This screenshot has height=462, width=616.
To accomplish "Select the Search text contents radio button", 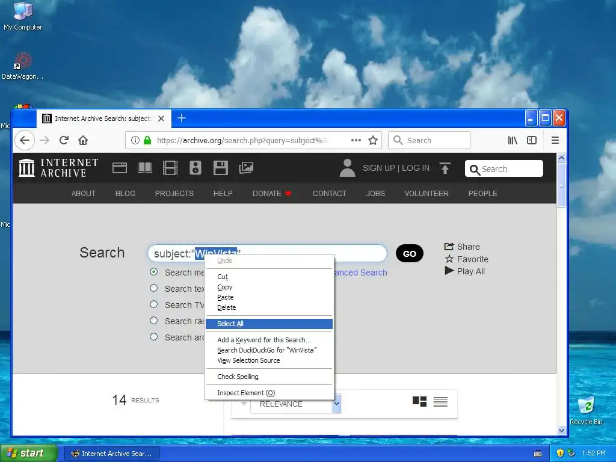I will click(x=153, y=288).
